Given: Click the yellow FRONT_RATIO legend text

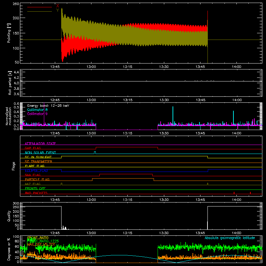Looking at the screenshot, I should (38, 238).
